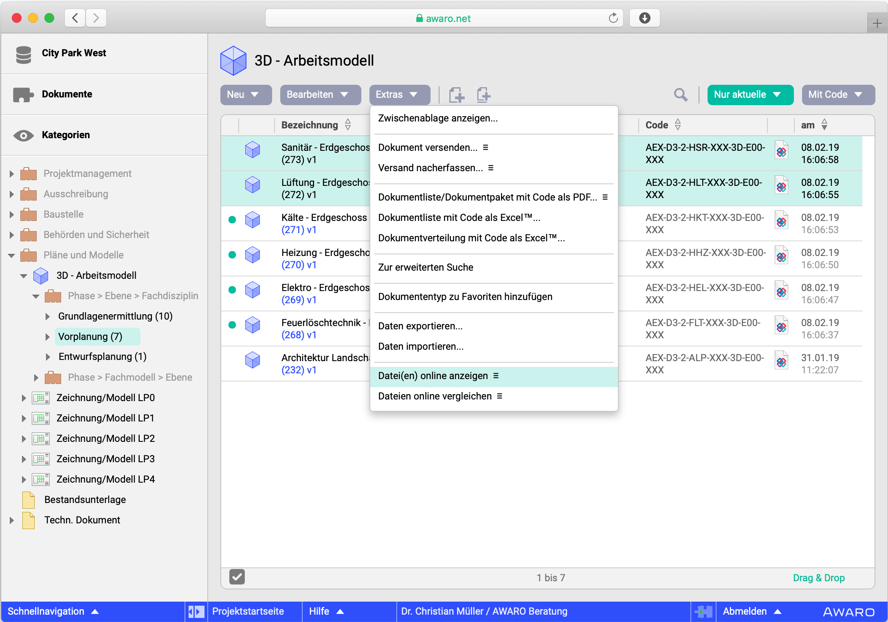Choose Dokument versenden from Extras menu
Viewport: 888px width, 622px height.
coord(494,148)
